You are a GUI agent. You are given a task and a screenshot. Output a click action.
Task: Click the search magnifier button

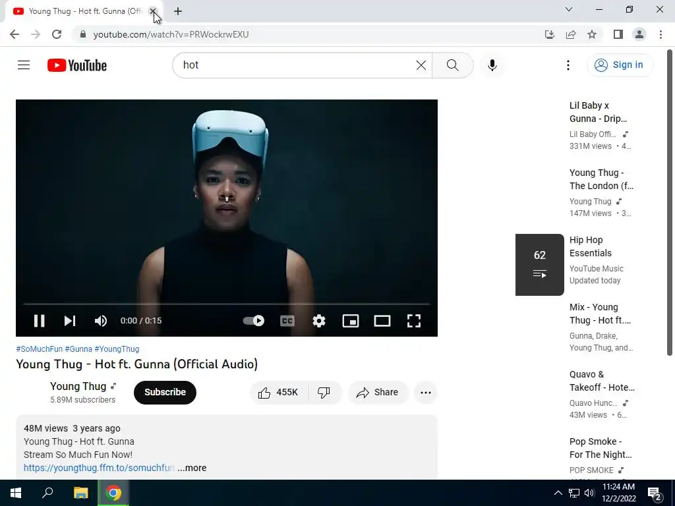[452, 65]
